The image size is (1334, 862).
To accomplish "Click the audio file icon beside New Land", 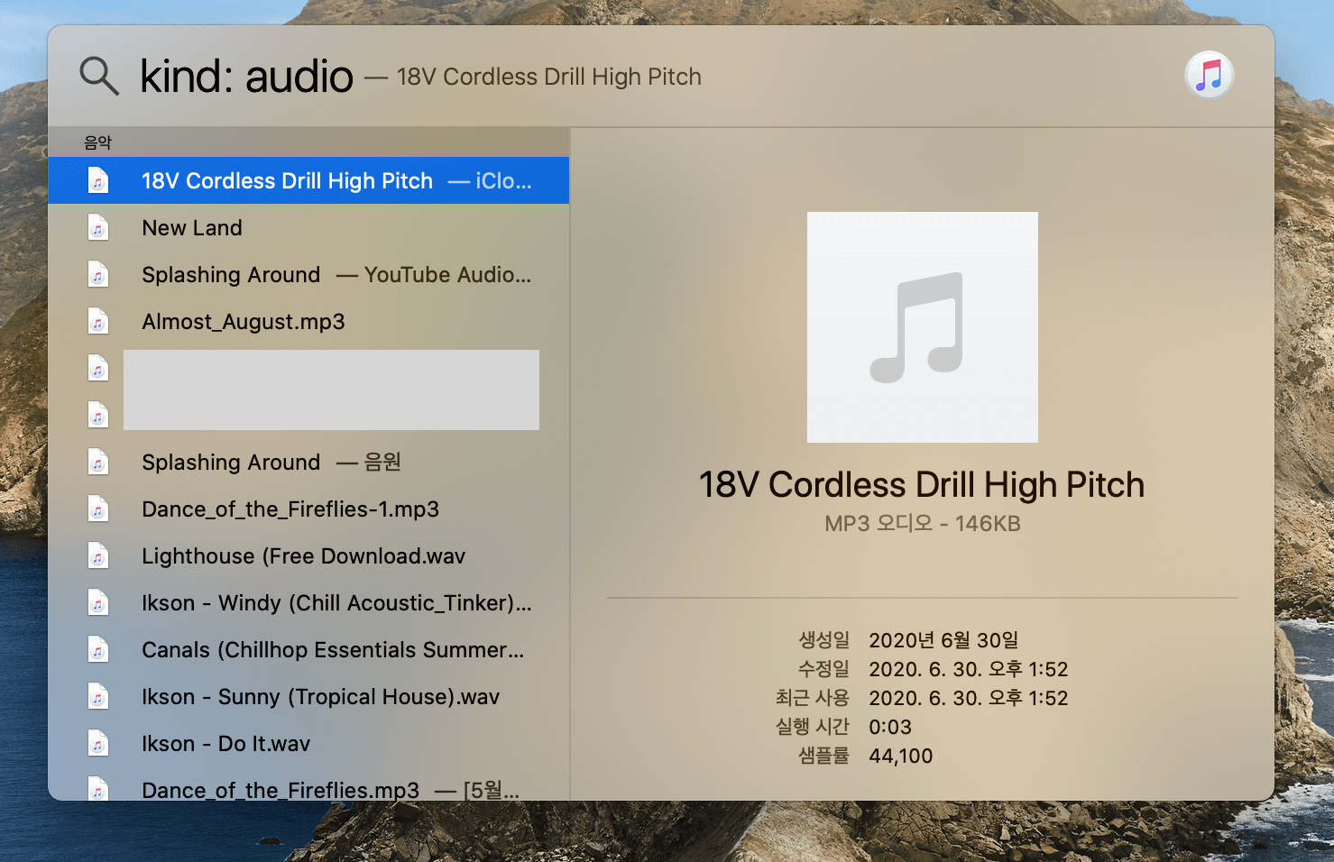I will pyautogui.click(x=98, y=227).
